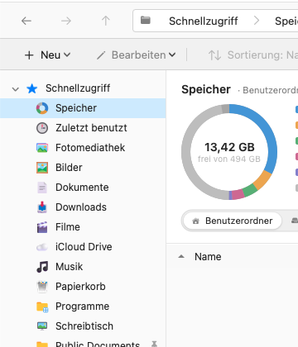Open Programme in the sidebar
Image resolution: width=298 pixels, height=347 pixels.
[83, 307]
